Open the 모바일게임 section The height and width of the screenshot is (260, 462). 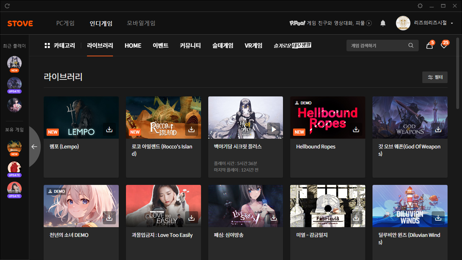141,23
